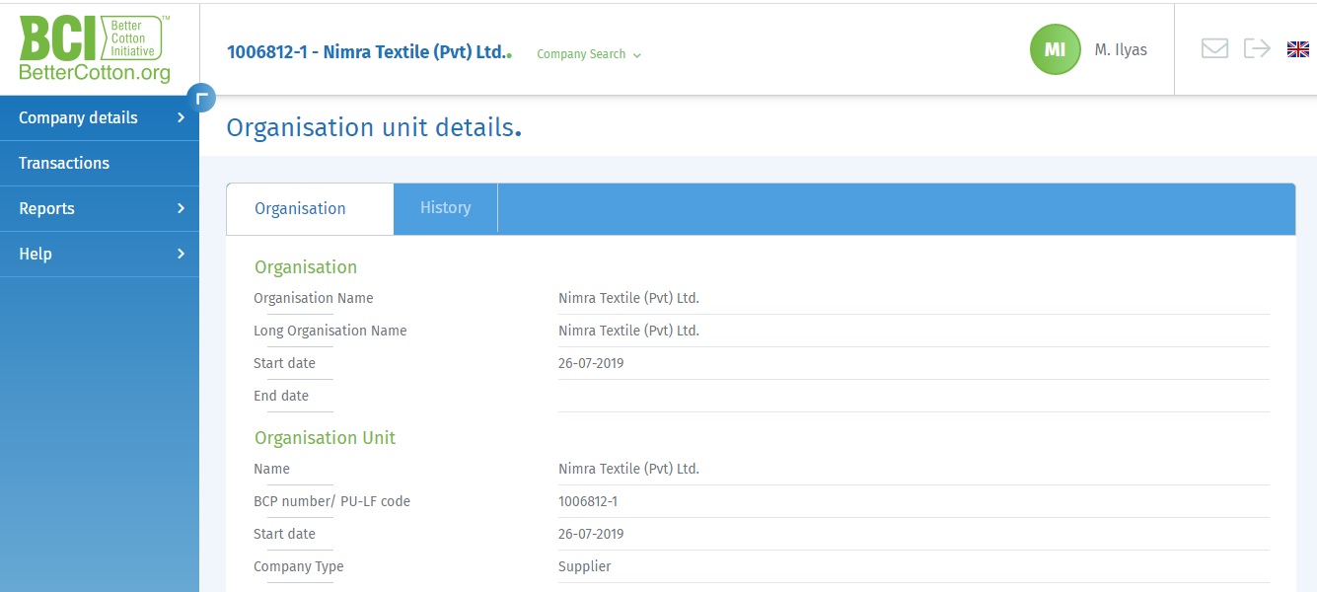Click the BCP number value 1006812-1 in details
Image resolution: width=1317 pixels, height=592 pixels.
(588, 501)
